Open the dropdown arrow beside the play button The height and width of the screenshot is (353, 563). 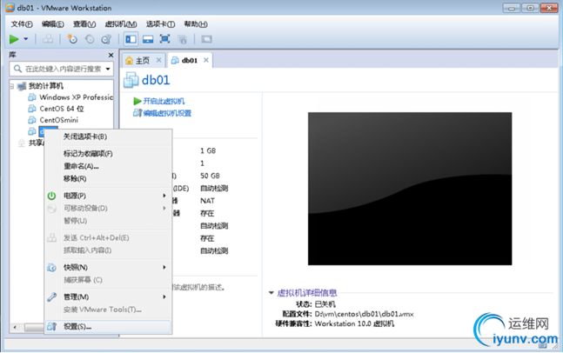pos(26,39)
